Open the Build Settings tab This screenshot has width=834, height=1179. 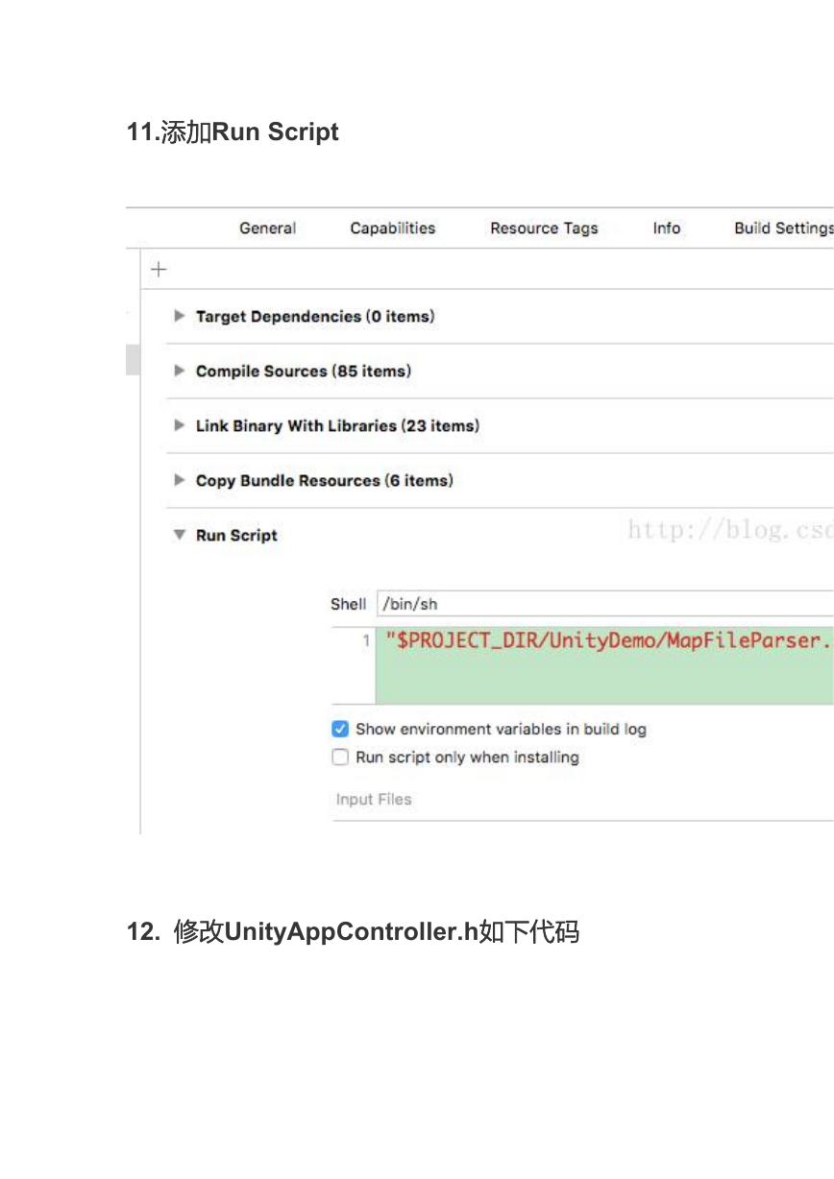pyautogui.click(x=784, y=229)
